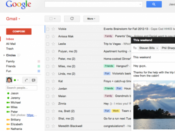Image resolution: width=175 pixels, height=131 pixels.
Task: Star the Peter, me (2) conversation
Action: [53, 59]
